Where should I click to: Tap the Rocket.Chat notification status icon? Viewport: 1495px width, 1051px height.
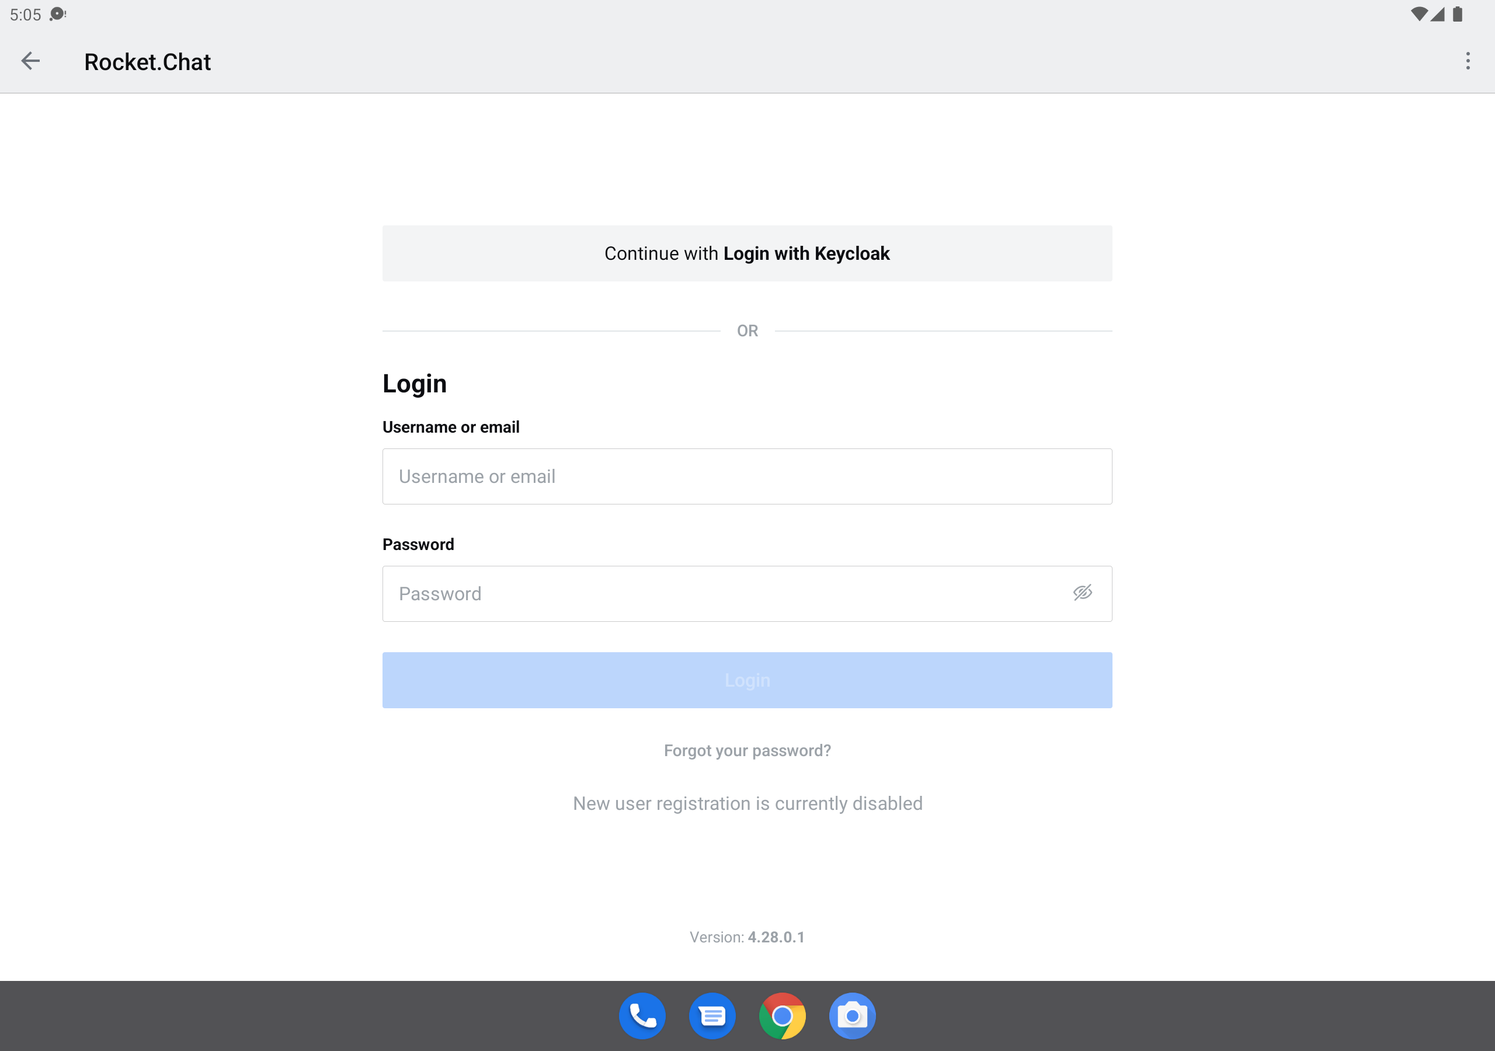click(58, 15)
